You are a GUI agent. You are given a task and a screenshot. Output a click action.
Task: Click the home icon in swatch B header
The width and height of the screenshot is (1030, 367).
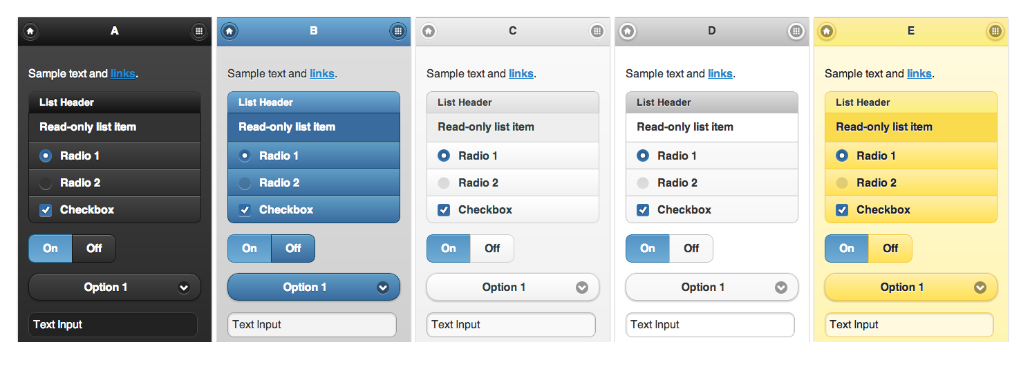click(x=230, y=31)
